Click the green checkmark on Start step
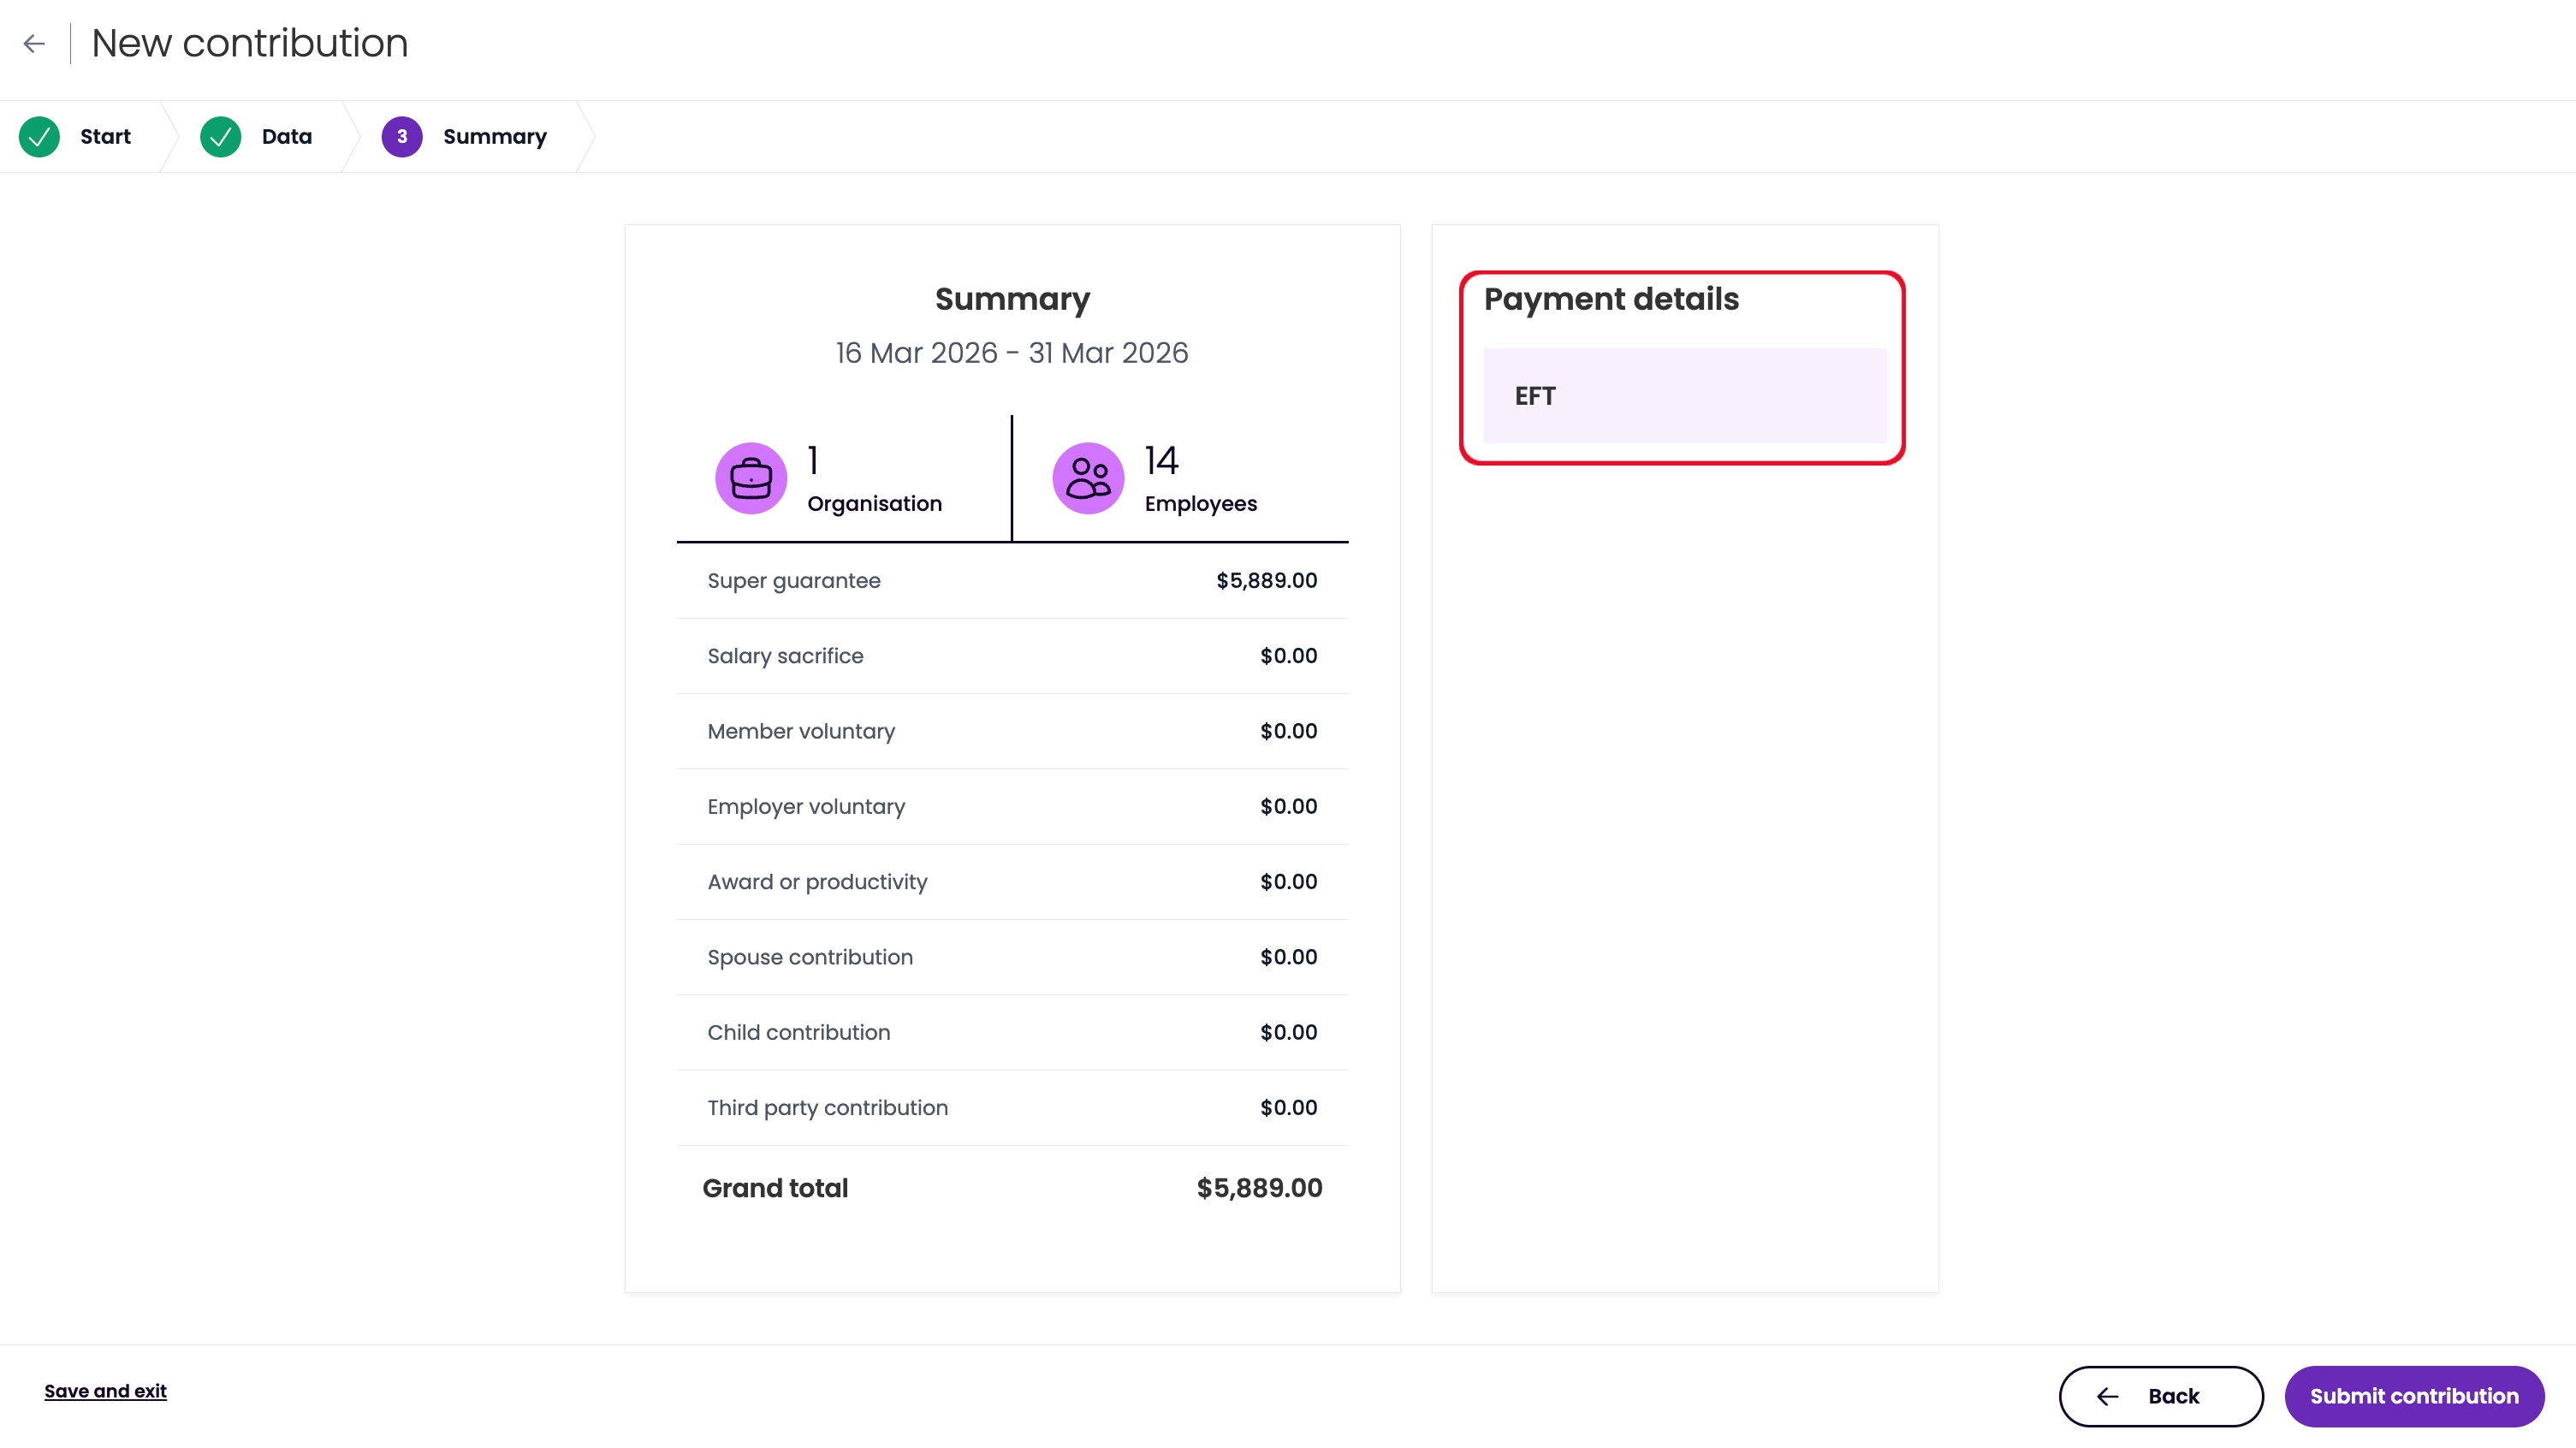 [39, 137]
